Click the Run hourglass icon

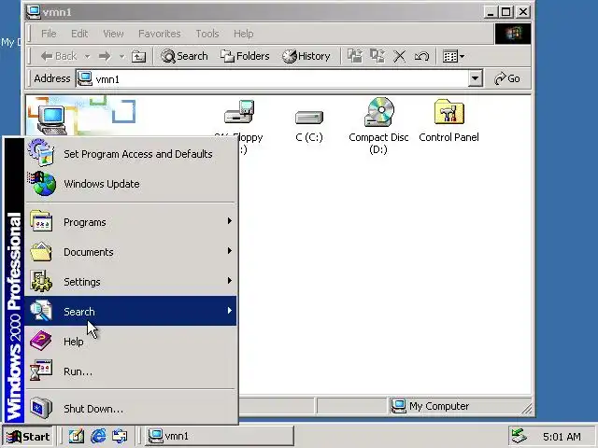(x=41, y=371)
